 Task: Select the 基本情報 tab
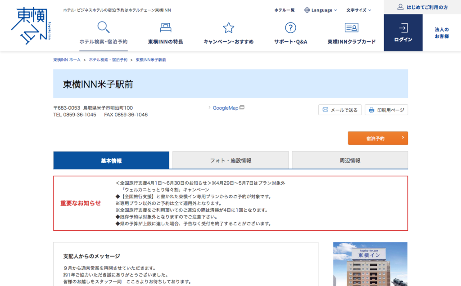pos(111,160)
